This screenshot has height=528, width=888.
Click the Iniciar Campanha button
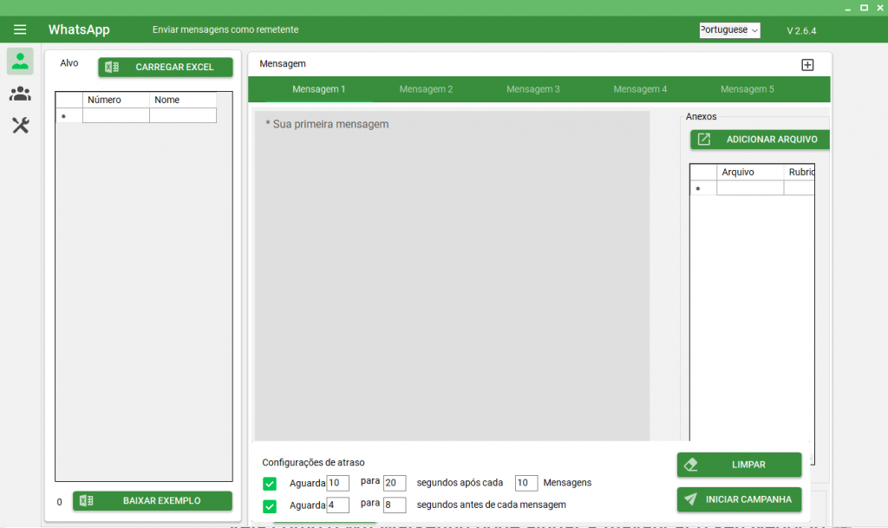pyautogui.click(x=739, y=499)
